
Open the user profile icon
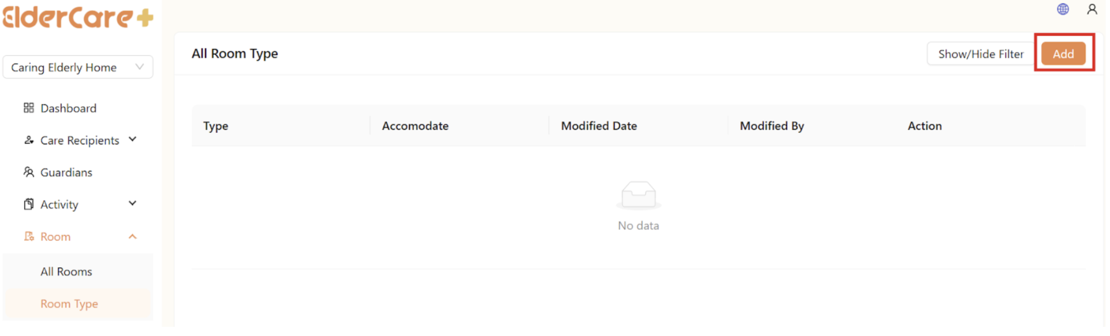(1092, 9)
